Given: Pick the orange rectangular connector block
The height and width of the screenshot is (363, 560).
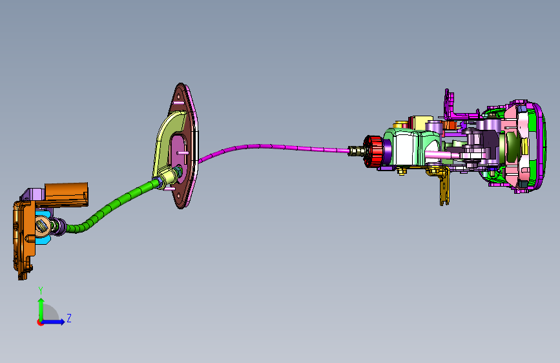Looking at the screenshot, I should [67, 194].
